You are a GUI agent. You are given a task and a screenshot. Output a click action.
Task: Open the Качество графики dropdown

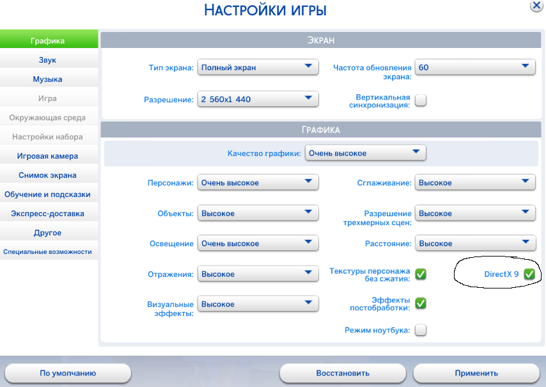click(366, 153)
